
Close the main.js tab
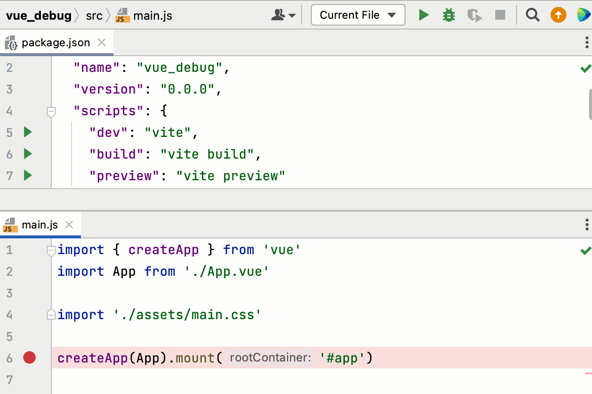pos(70,225)
